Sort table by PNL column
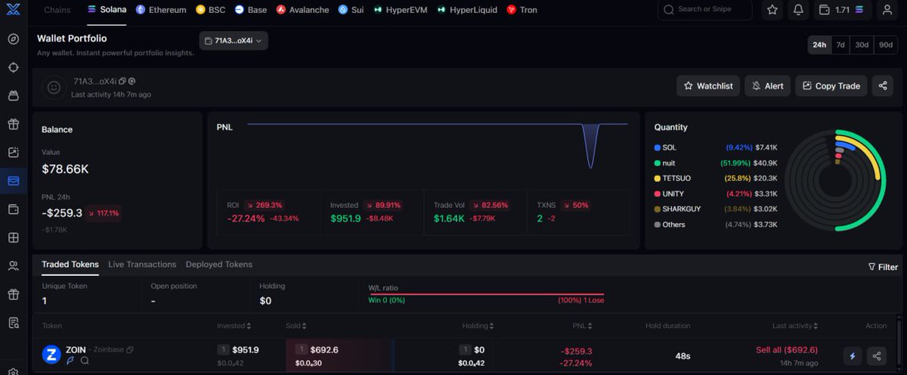Image resolution: width=907 pixels, height=375 pixels. (584, 326)
